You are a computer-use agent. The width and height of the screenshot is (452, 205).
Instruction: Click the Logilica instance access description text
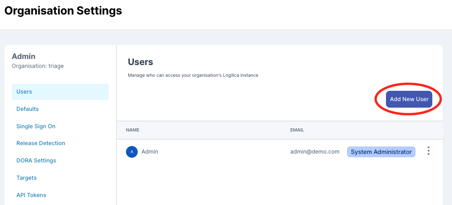click(193, 75)
